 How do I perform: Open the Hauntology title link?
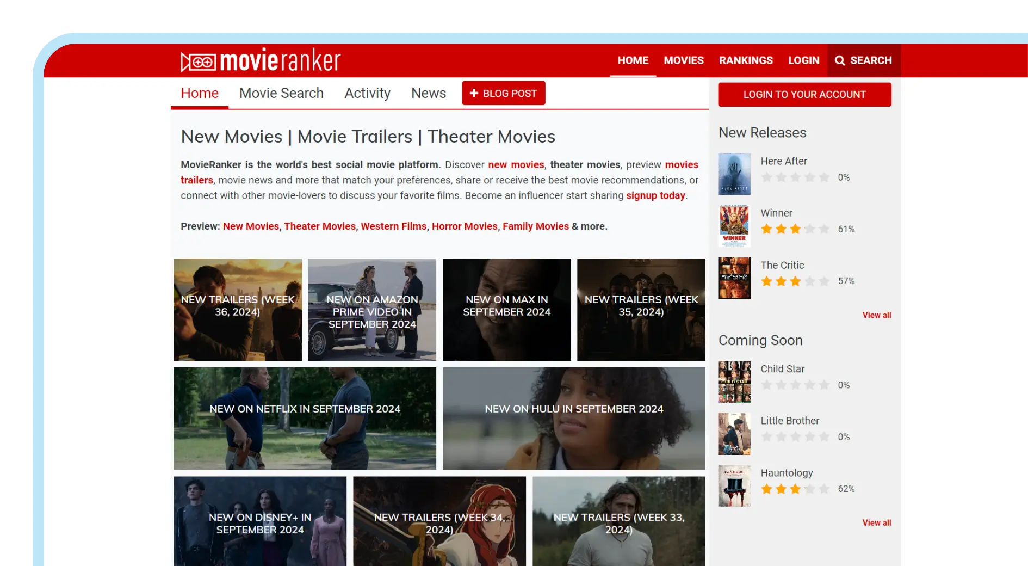click(x=787, y=473)
